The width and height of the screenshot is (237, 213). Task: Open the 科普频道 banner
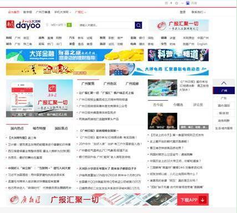[x=178, y=55]
